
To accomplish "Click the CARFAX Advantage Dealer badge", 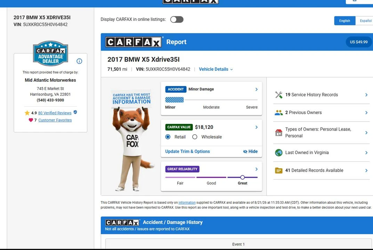I will click(50, 53).
